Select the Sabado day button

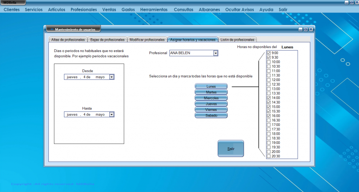211,115
